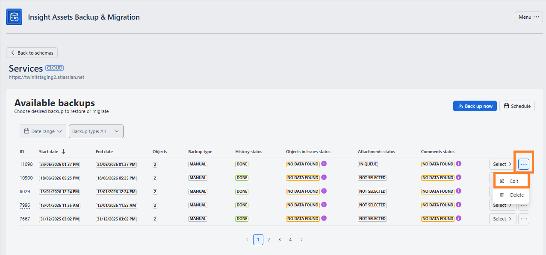
Task: Click the Start date column header
Action: tap(49, 151)
